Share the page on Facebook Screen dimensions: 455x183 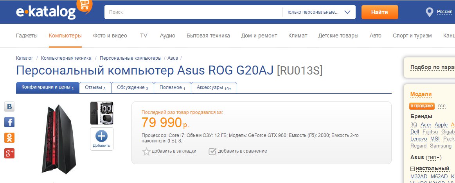pyautogui.click(x=9, y=122)
